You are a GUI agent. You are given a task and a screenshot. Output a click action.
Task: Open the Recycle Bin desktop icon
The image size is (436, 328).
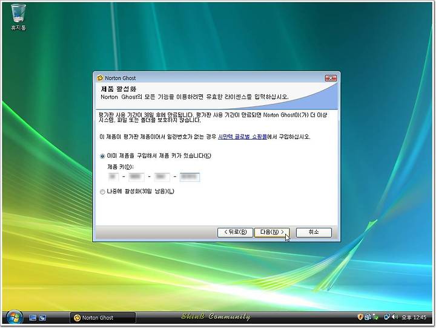pyautogui.click(x=18, y=16)
